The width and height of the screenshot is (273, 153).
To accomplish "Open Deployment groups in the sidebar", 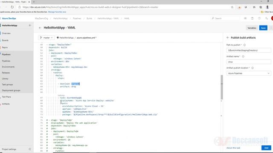I will click(x=11, y=91).
